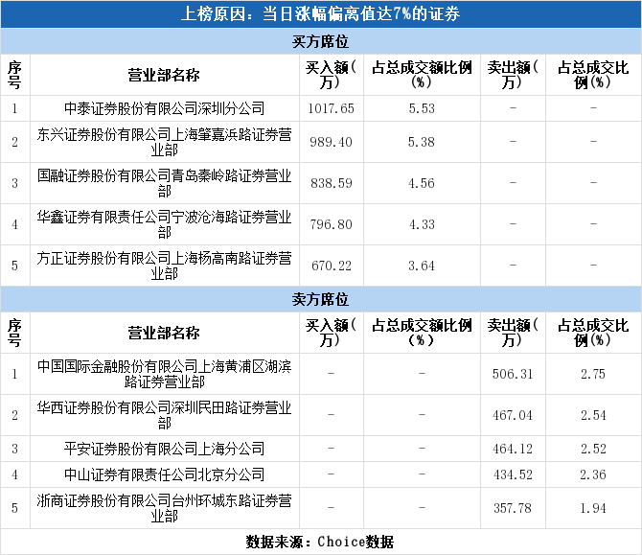Click sell amount value 506.31
The width and height of the screenshot is (642, 555).
(513, 374)
